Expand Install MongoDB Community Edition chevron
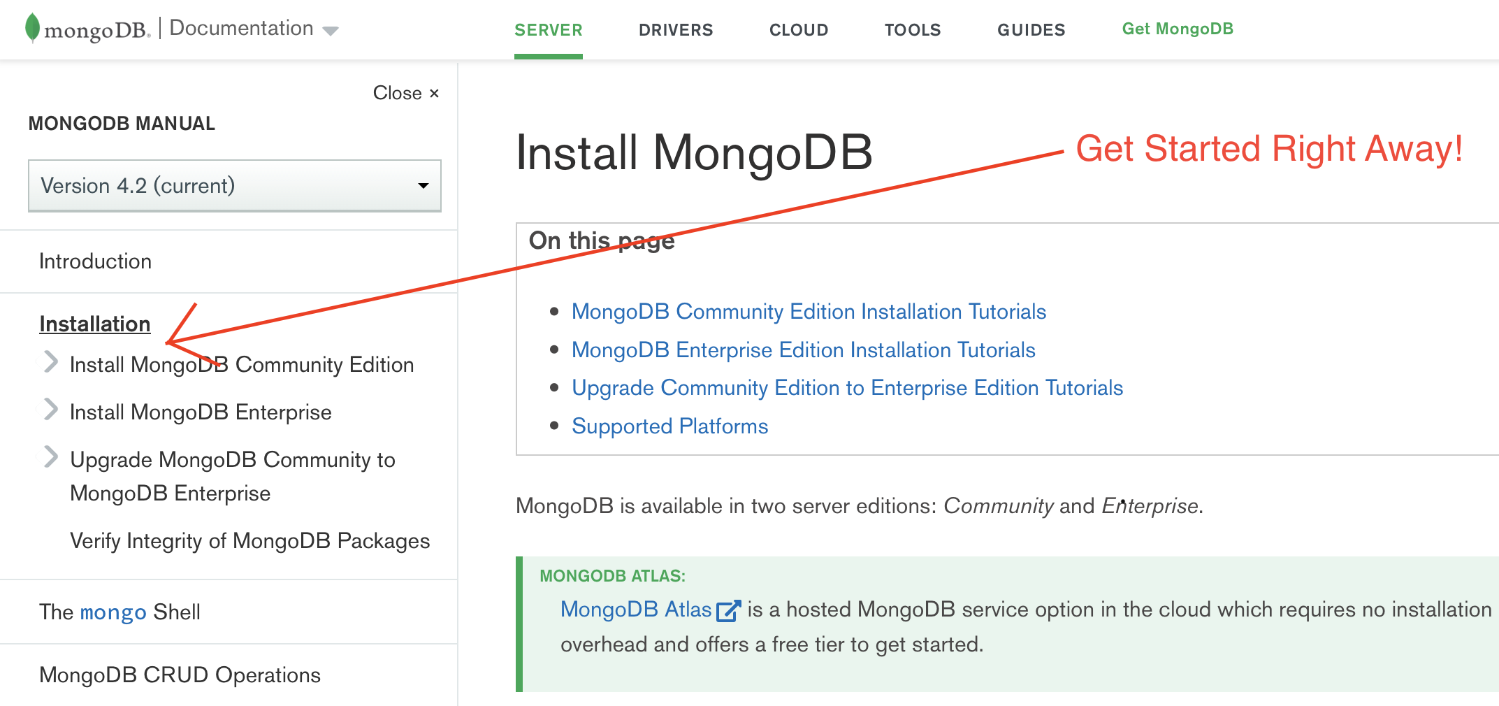Image resolution: width=1499 pixels, height=706 pixels. pos(50,362)
